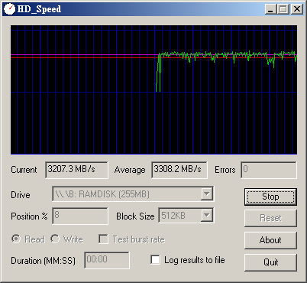Maximize the HD_Speed window
Image resolution: width=307 pixels, height=283 pixels.
(283, 9)
